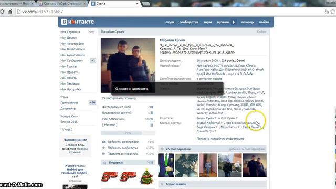Screen dimensions: 336x189
Task: Click the icon in 25 фотографий header
Action: (162, 149)
